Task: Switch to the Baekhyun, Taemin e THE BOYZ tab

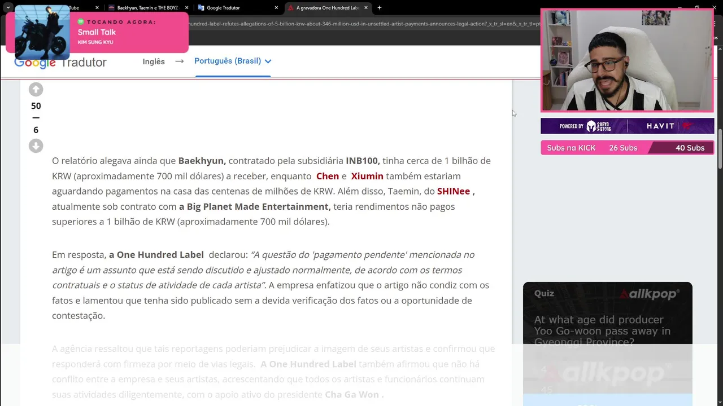Action: [147, 8]
